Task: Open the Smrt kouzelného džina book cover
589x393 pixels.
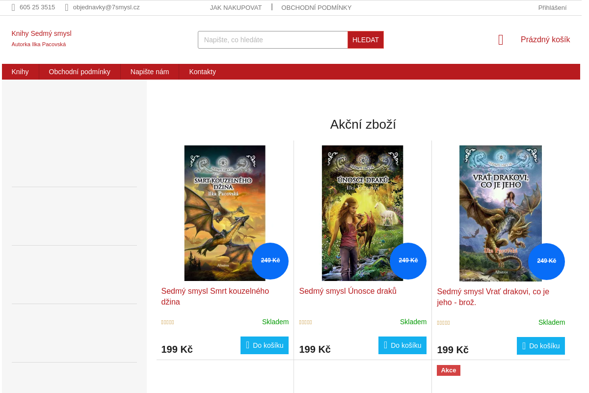Action: [225, 213]
